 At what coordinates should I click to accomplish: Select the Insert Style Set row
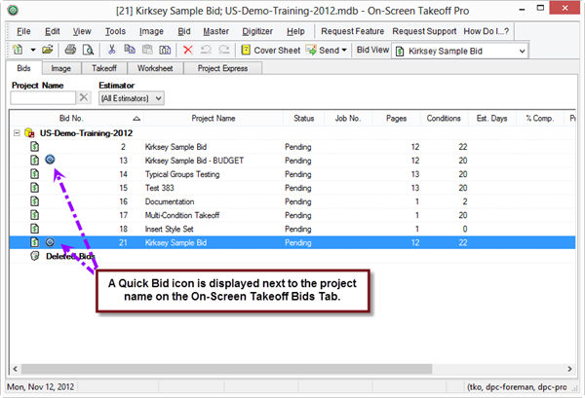(292, 229)
